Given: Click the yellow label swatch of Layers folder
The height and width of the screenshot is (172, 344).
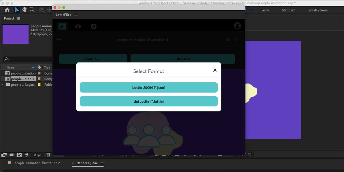Looking at the screenshot, I should 39,85.
